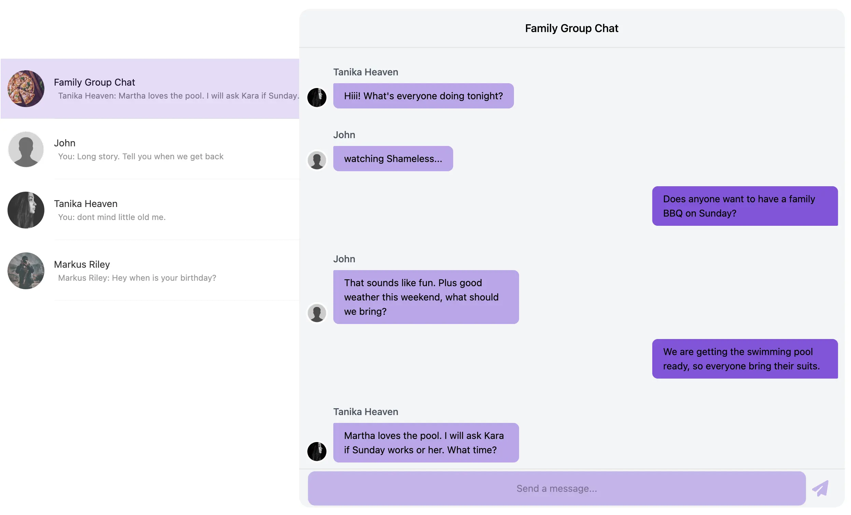This screenshot has height=515, width=851.
Task: Click John's avatar in the sidebar
Action: point(26,149)
